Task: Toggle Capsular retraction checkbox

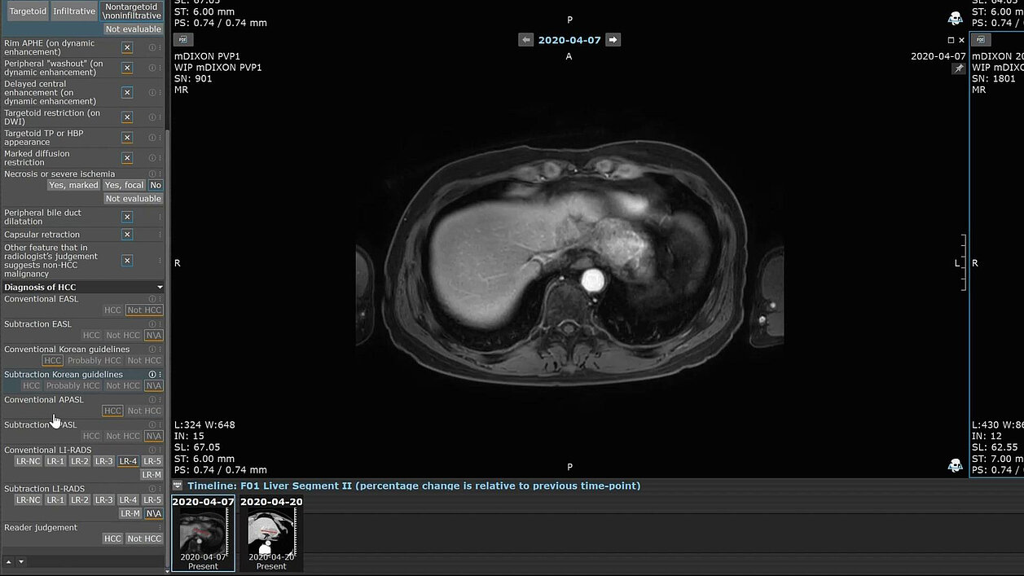Action: (x=127, y=235)
